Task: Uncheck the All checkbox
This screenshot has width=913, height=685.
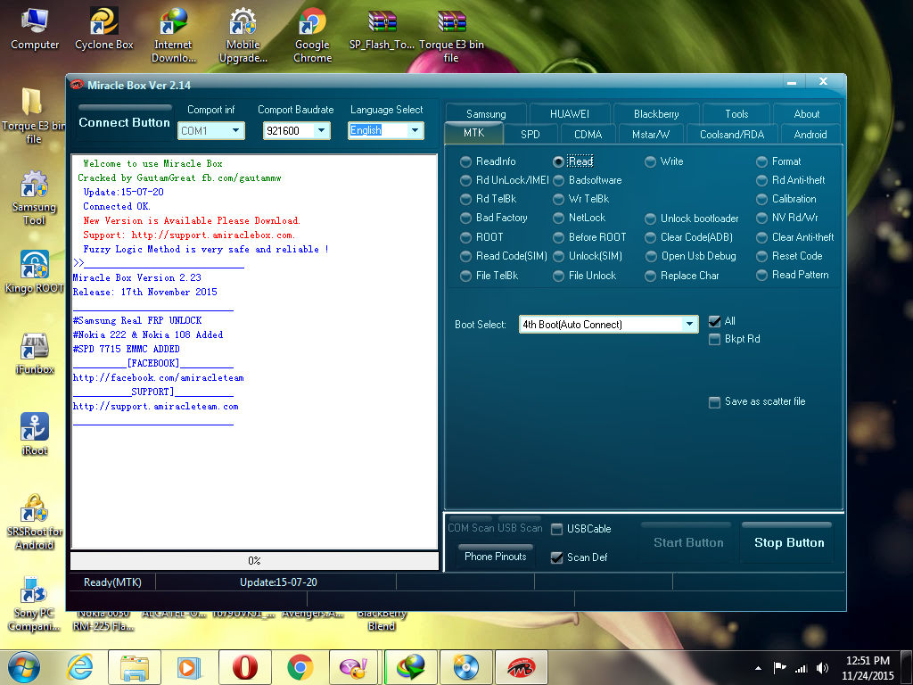Action: pyautogui.click(x=714, y=321)
